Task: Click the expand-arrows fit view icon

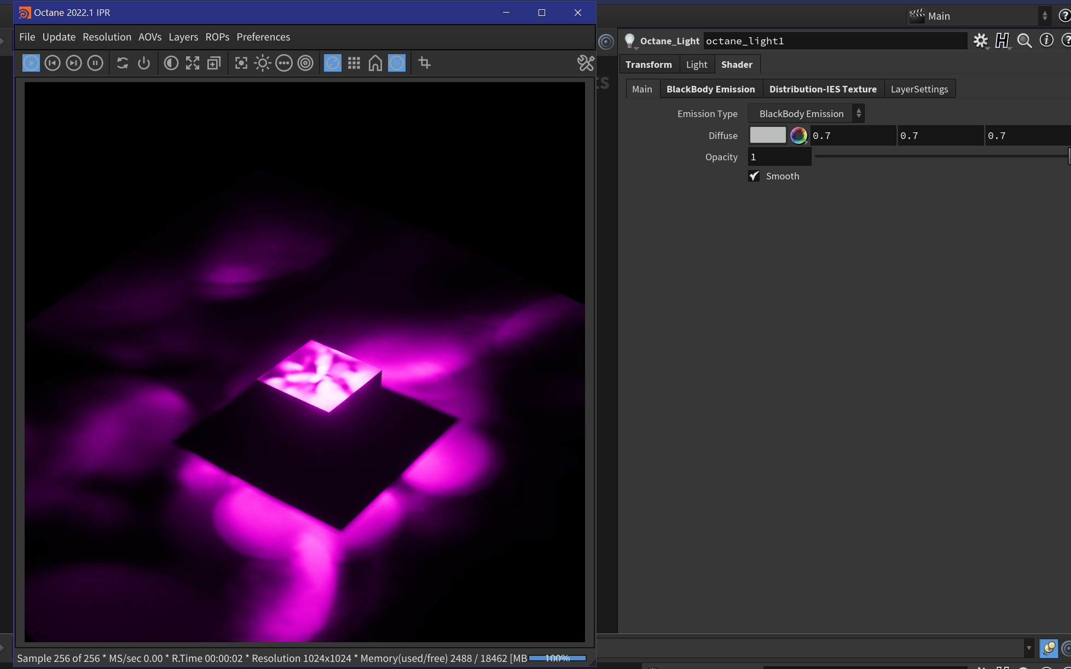Action: (193, 63)
